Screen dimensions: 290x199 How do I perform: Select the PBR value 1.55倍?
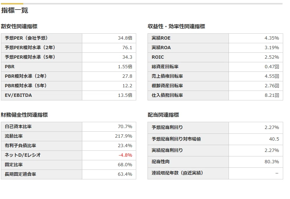tap(125, 66)
